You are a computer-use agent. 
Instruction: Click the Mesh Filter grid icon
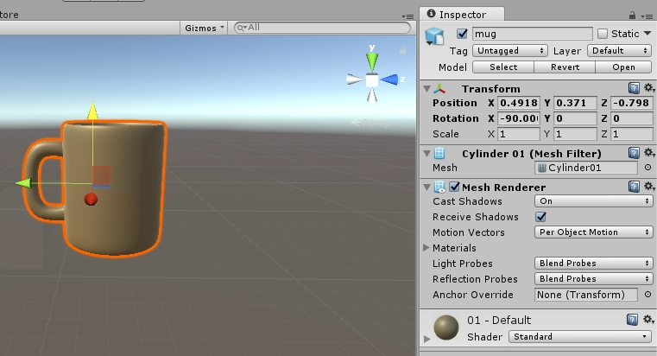439,153
